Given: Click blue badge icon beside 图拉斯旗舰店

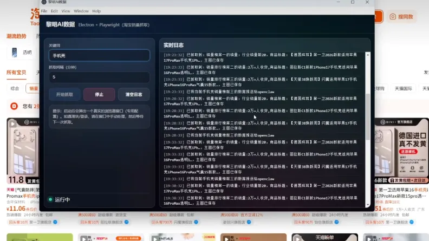Looking at the screenshot, I should (x=126, y=222).
